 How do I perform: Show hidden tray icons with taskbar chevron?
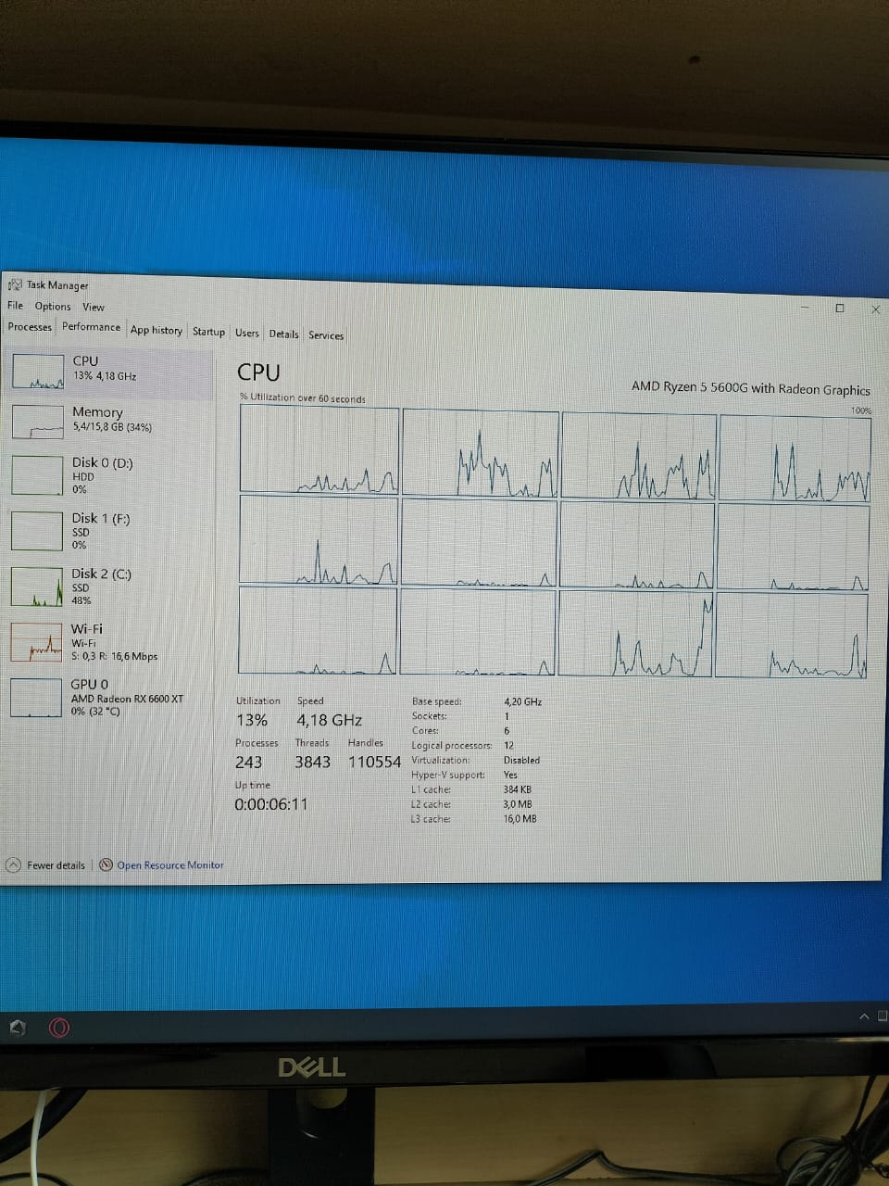click(x=864, y=1016)
